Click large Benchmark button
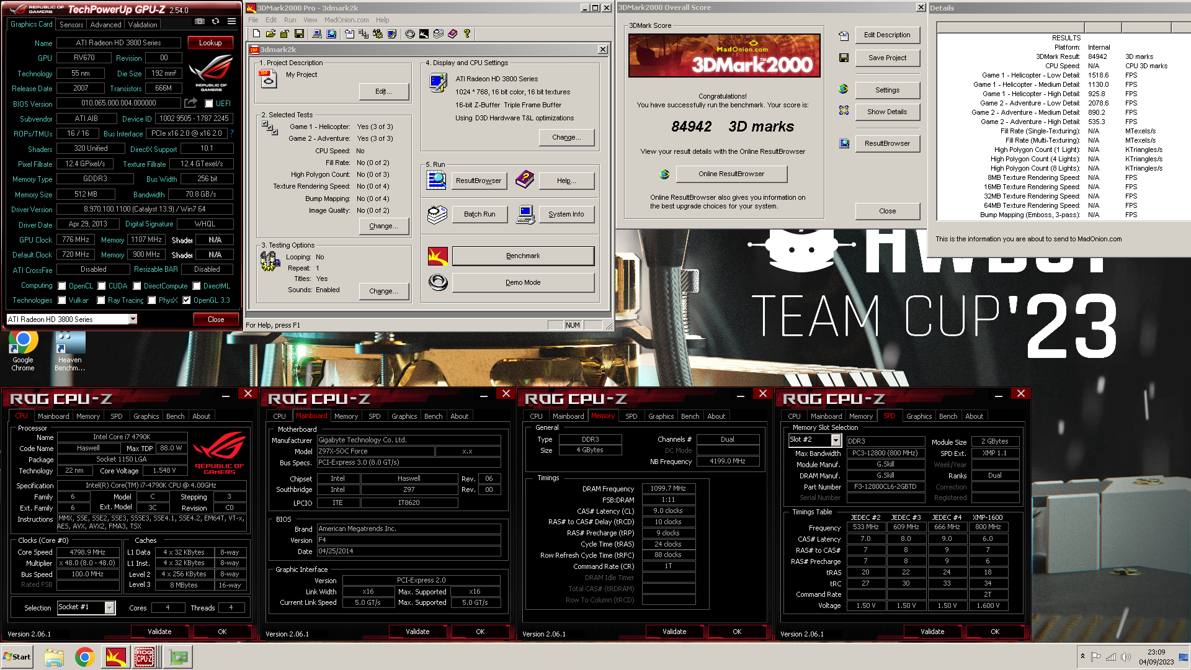Image resolution: width=1191 pixels, height=670 pixels. (x=523, y=256)
